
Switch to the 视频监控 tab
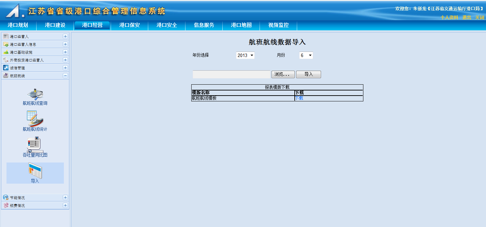[x=278, y=25]
